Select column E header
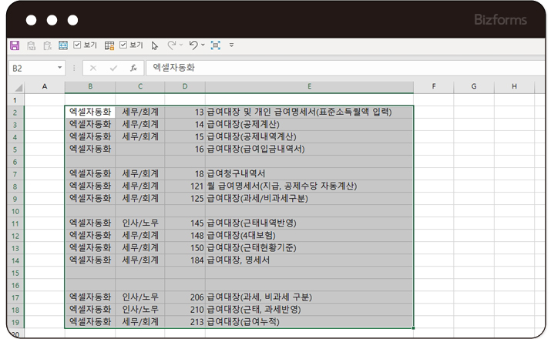The height and width of the screenshot is (339, 551). click(308, 86)
